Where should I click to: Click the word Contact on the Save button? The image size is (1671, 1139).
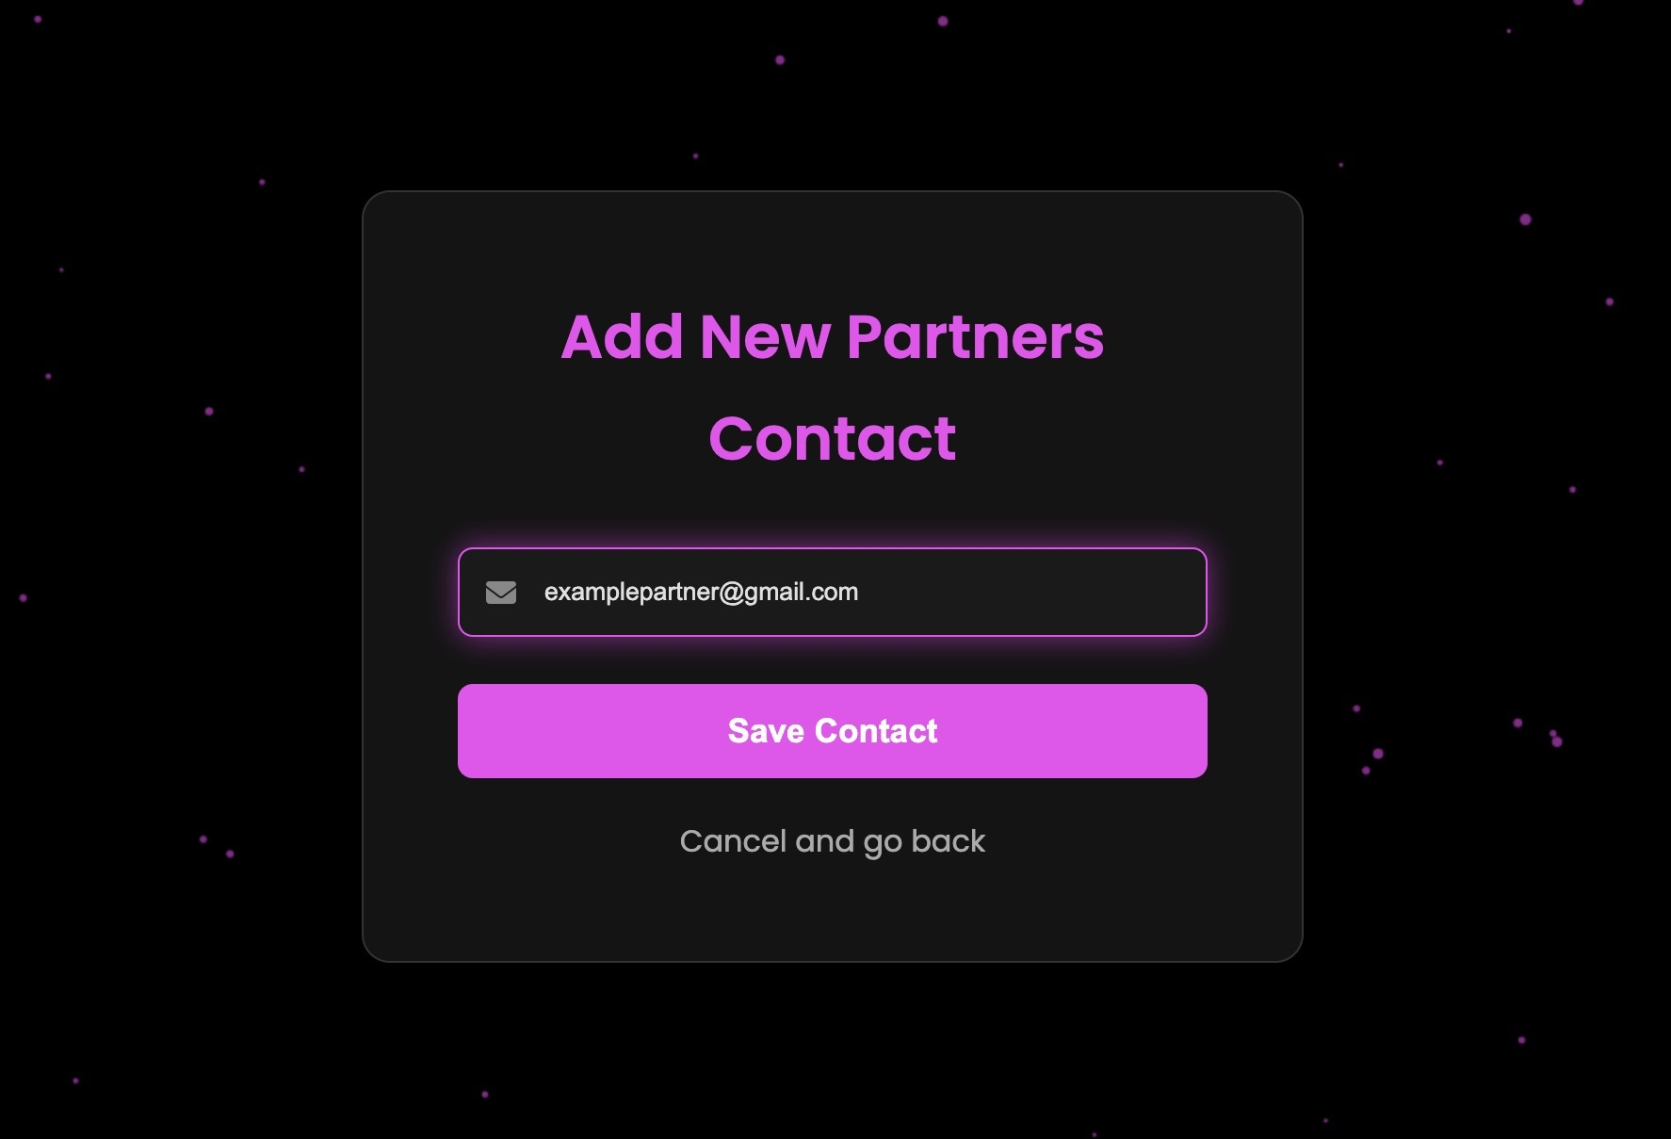pos(876,731)
